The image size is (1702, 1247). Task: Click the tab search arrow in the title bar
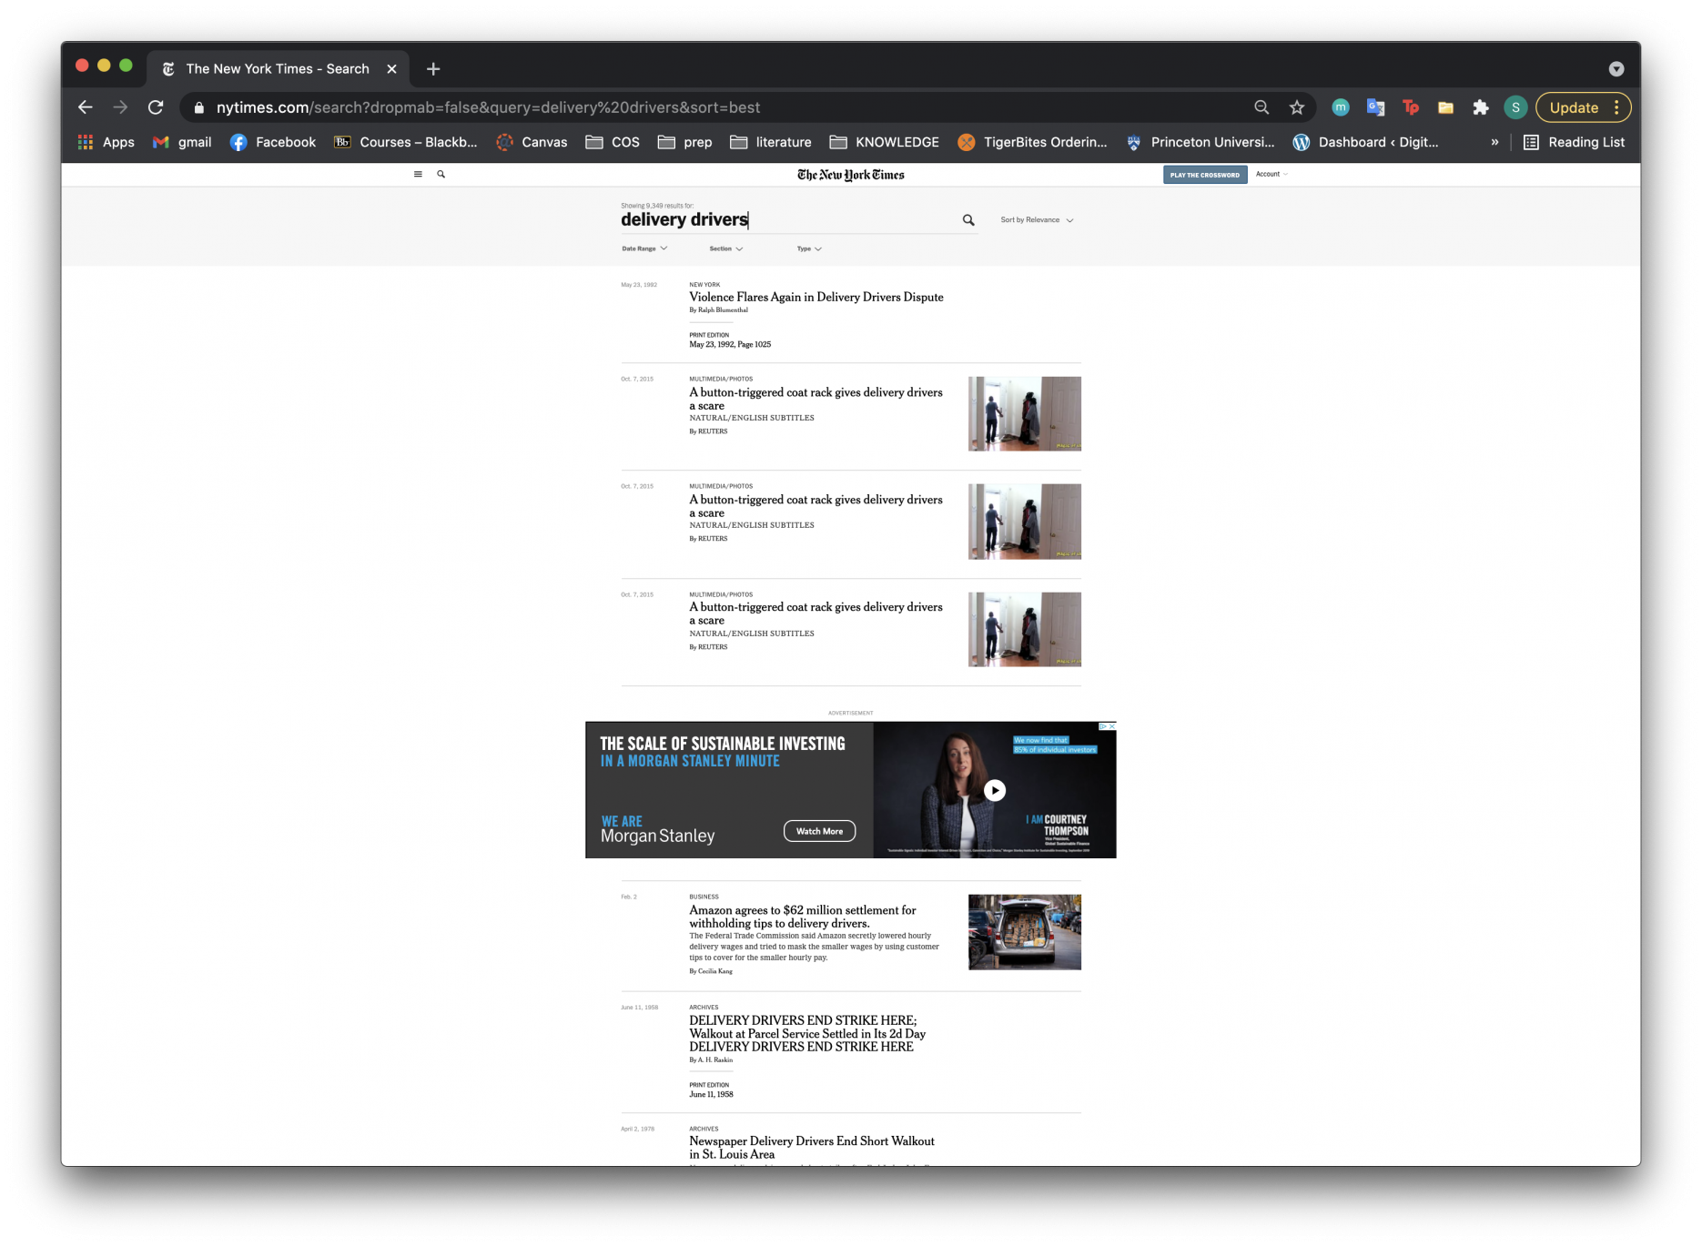(1616, 69)
